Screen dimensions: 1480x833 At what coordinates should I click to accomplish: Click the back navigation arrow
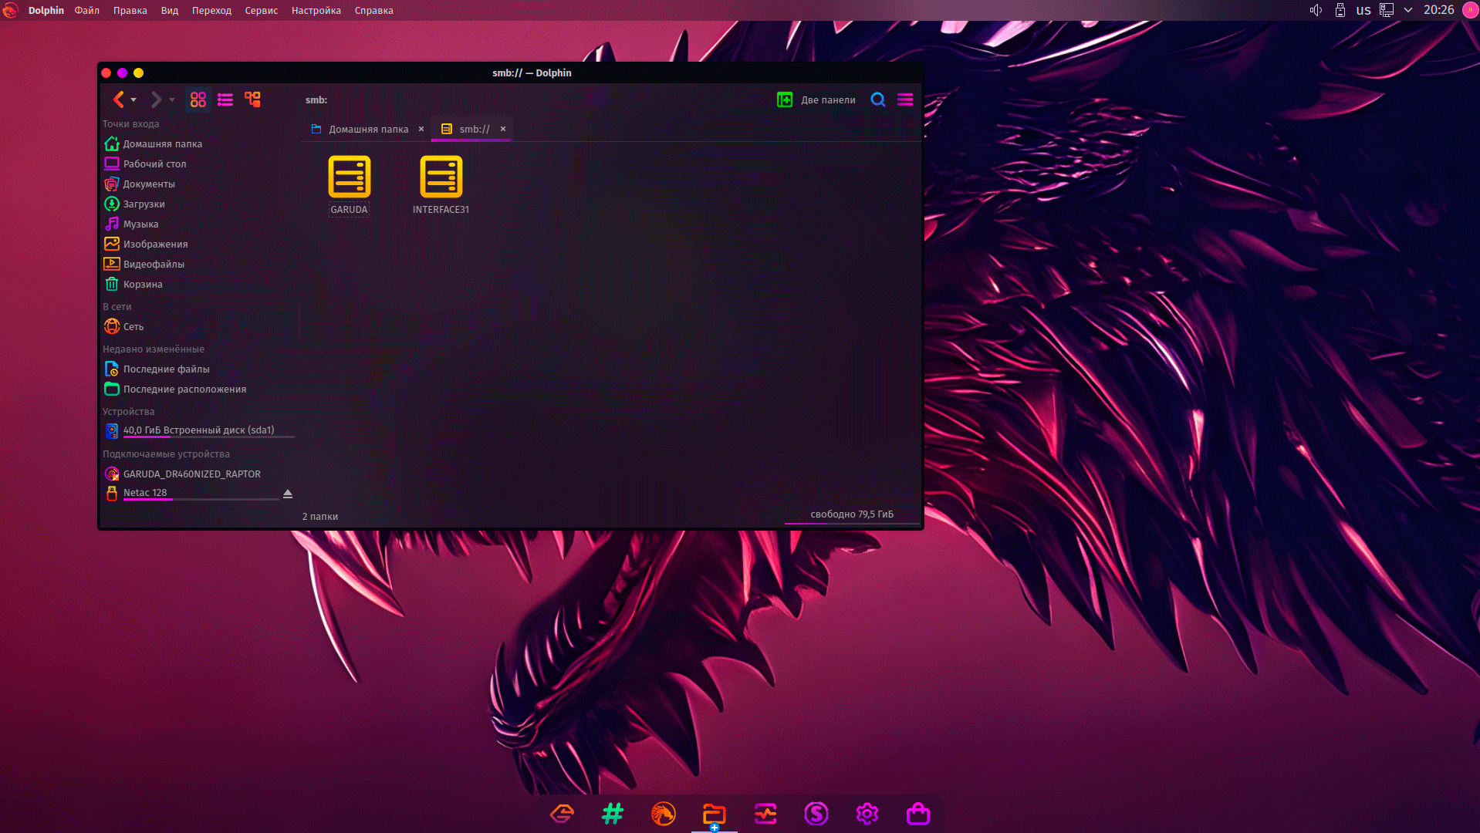118,99
